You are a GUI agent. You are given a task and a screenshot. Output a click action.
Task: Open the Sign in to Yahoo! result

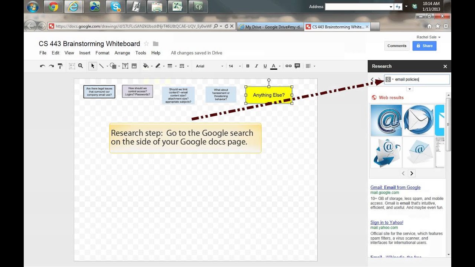[387, 222]
